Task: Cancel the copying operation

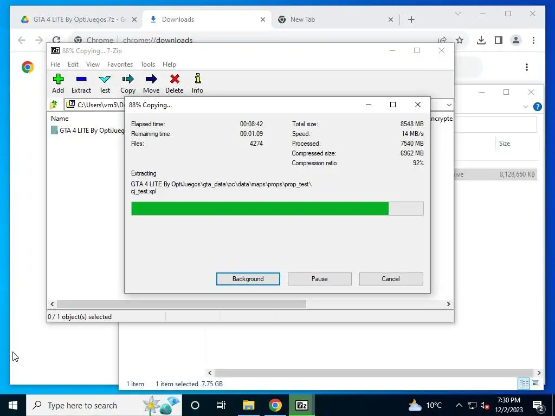Action: tap(391, 279)
